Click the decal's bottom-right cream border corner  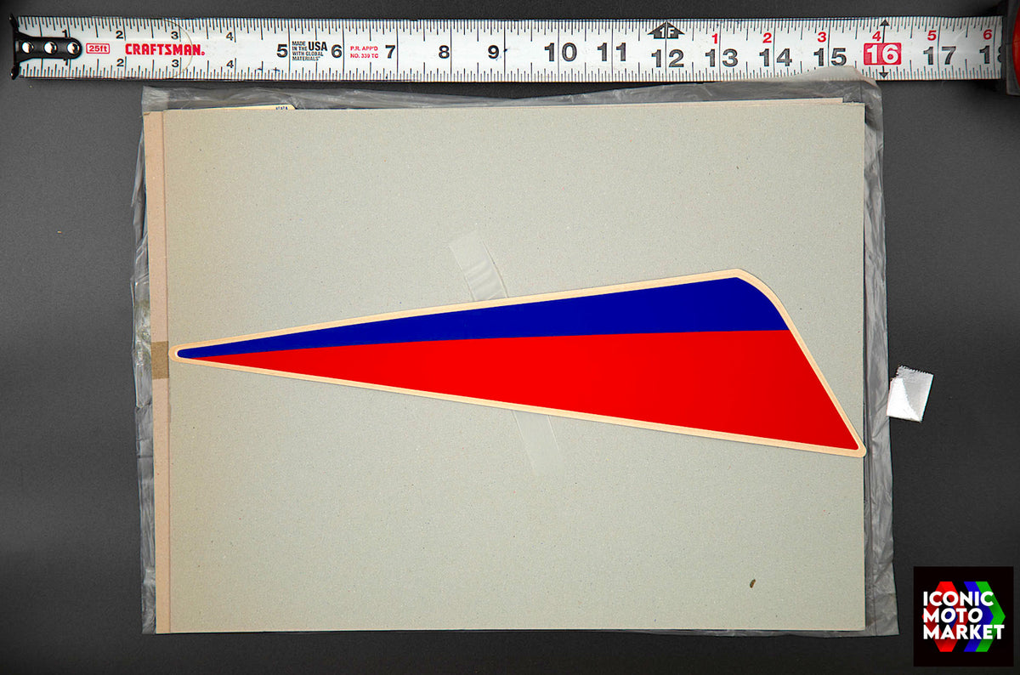858,450
